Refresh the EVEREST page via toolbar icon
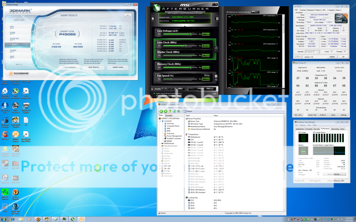Viewport: 356px width, 222px height. click(174, 111)
